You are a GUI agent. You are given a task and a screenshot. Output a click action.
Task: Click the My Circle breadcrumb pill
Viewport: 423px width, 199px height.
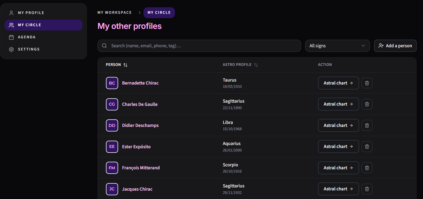point(159,12)
